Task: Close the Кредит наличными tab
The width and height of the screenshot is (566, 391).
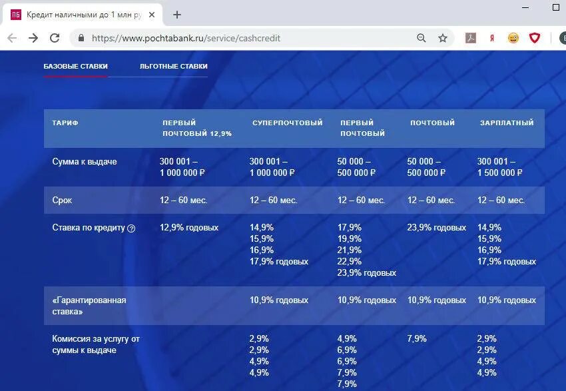Action: 152,15
